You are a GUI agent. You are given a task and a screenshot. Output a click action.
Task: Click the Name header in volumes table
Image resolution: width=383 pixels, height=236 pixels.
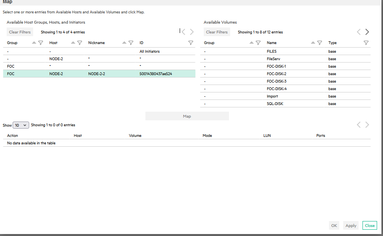[271, 42]
